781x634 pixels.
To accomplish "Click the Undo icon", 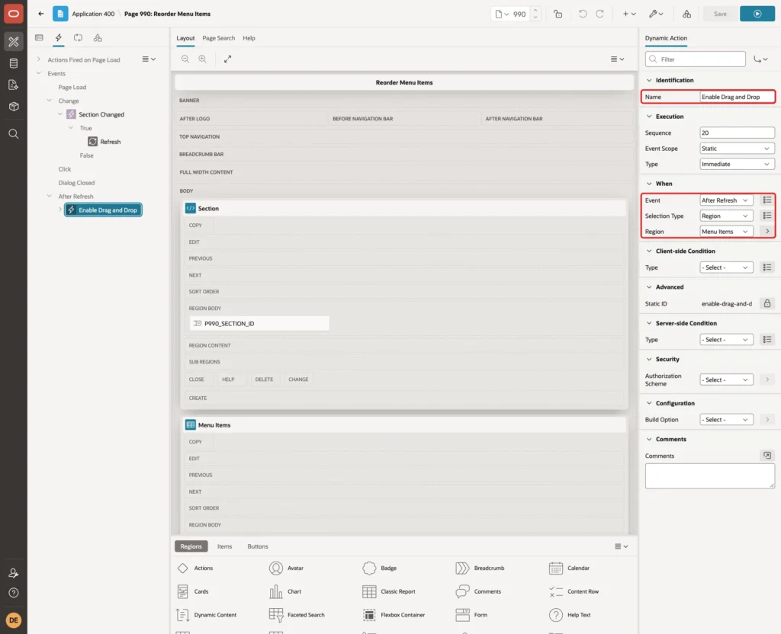I will pos(582,14).
